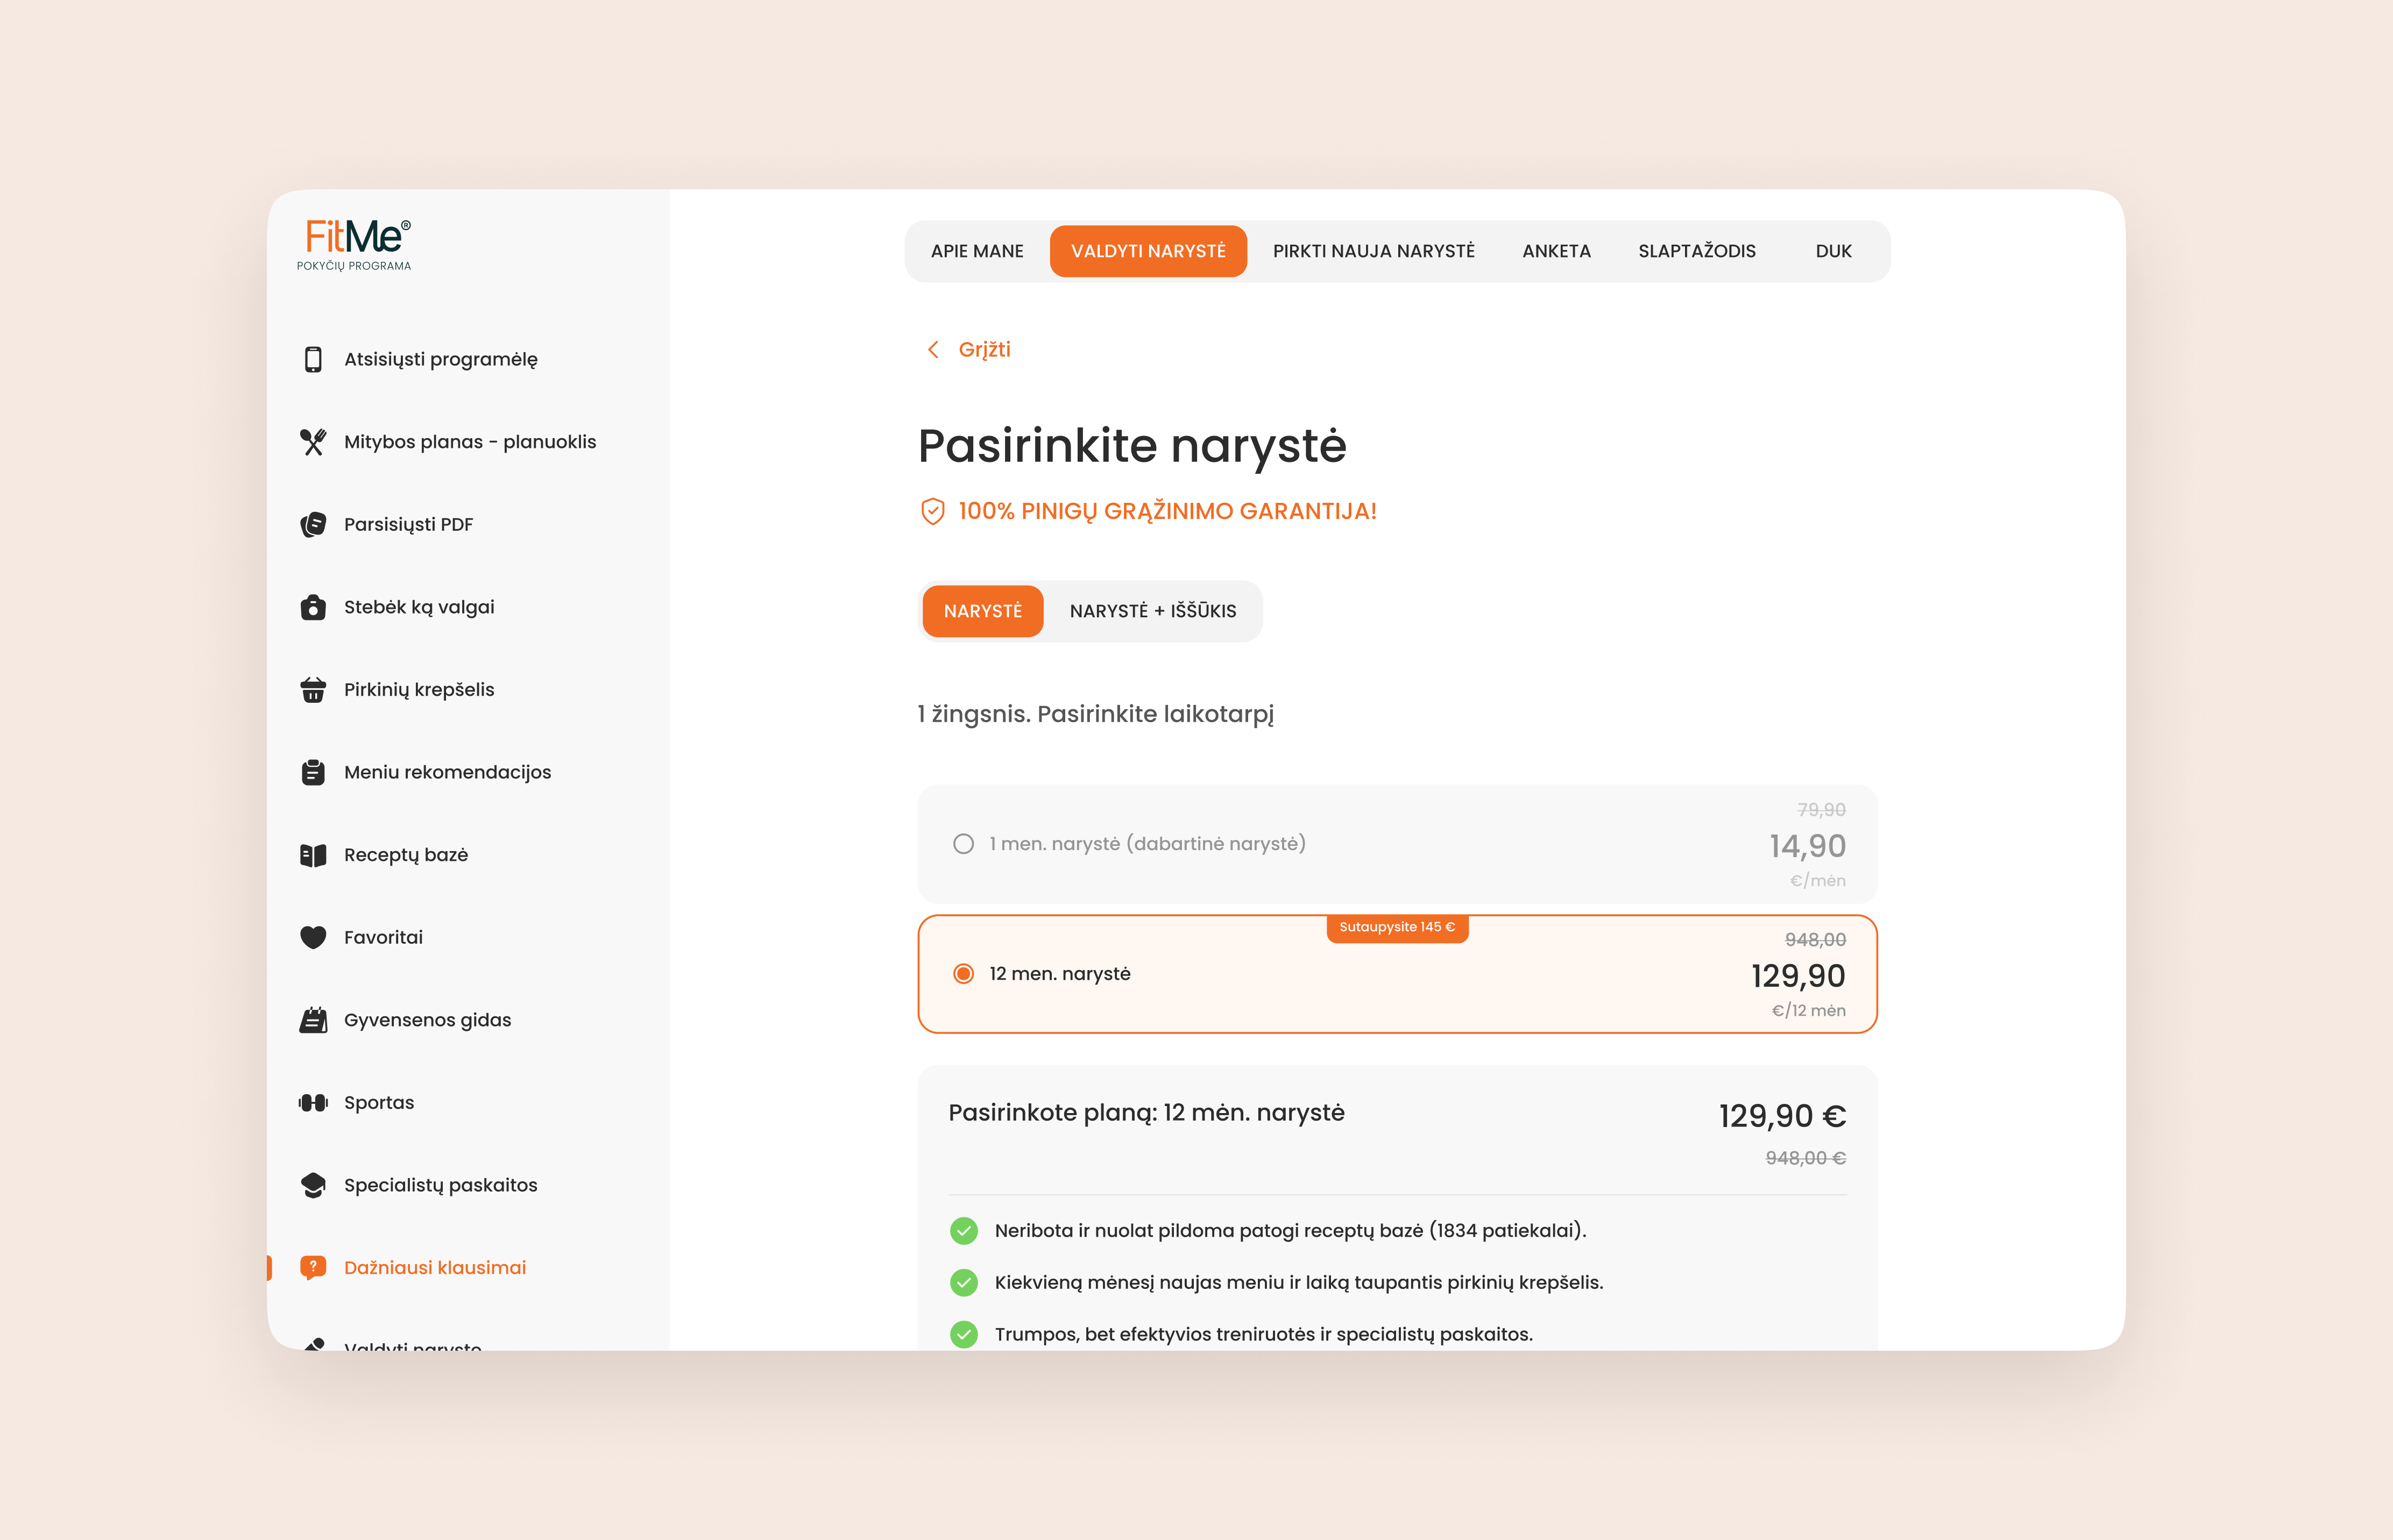Click the FitMe logo
Screen dimensions: 2393x1540
pyautogui.click(x=354, y=244)
